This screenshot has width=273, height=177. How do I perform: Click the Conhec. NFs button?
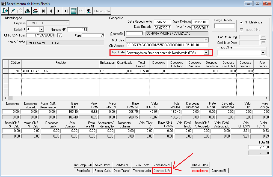162,170
